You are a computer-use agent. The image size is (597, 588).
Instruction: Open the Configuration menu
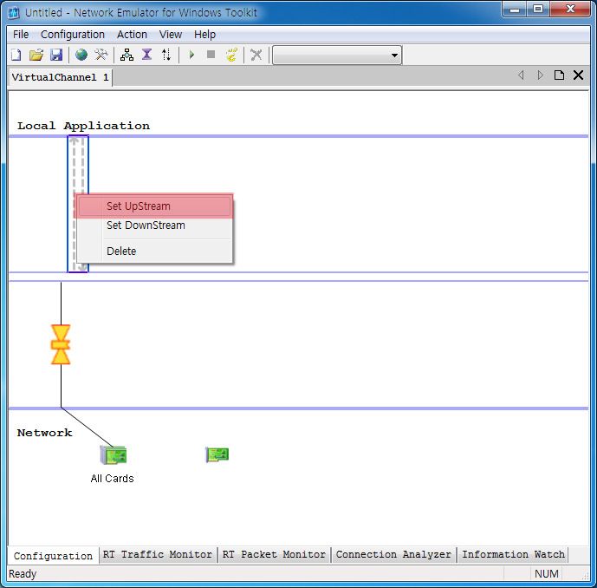pos(72,35)
